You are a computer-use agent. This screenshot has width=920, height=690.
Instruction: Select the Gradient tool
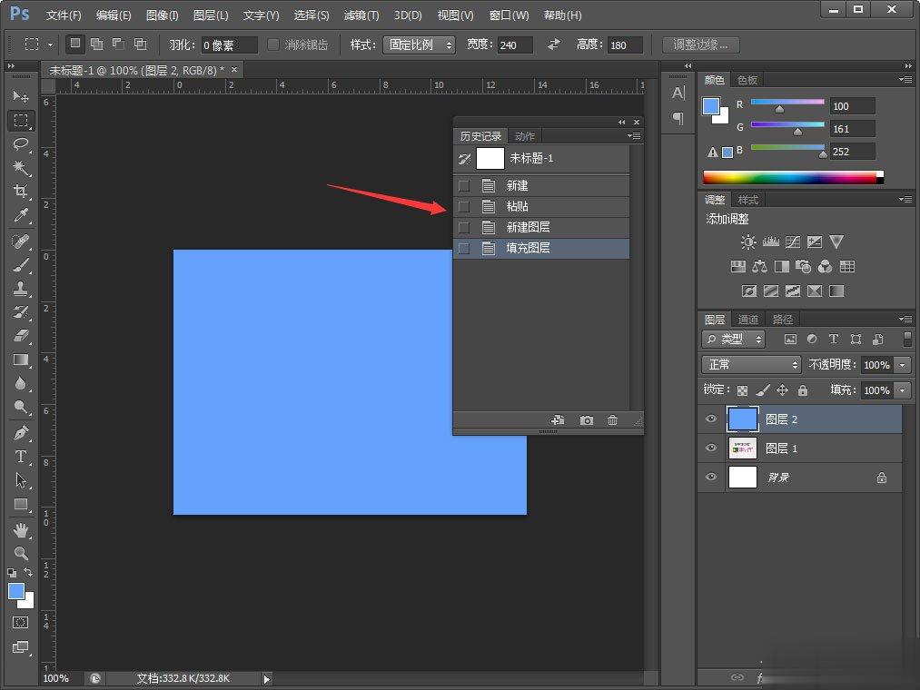[21, 360]
